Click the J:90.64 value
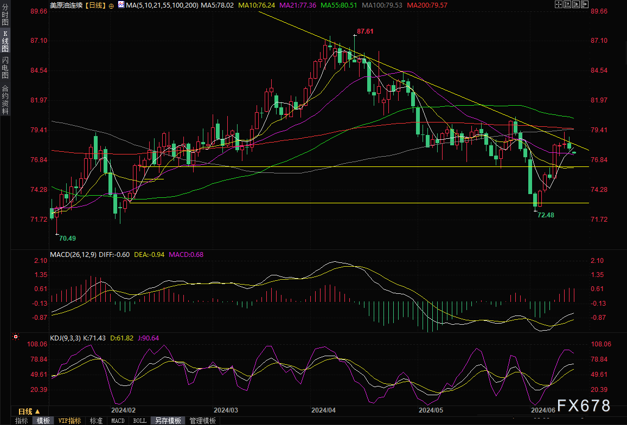 pyautogui.click(x=149, y=338)
